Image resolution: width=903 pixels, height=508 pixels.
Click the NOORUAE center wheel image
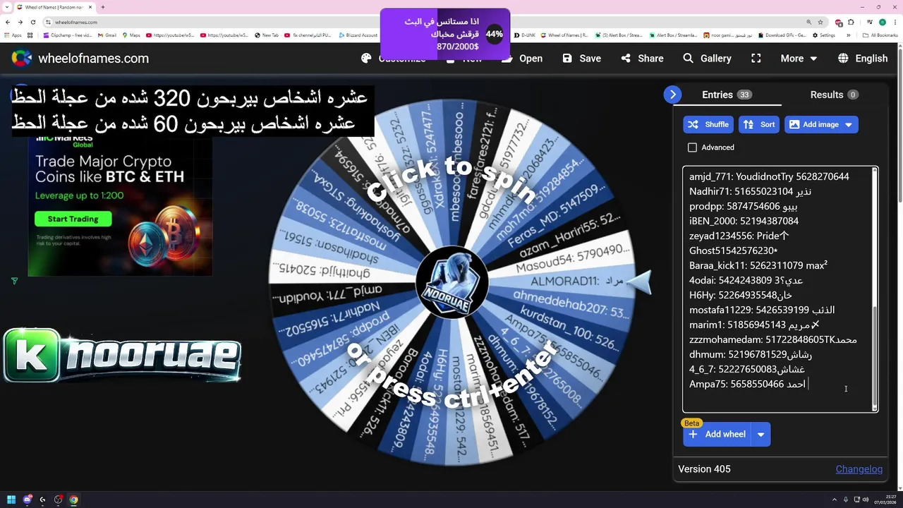coord(452,282)
